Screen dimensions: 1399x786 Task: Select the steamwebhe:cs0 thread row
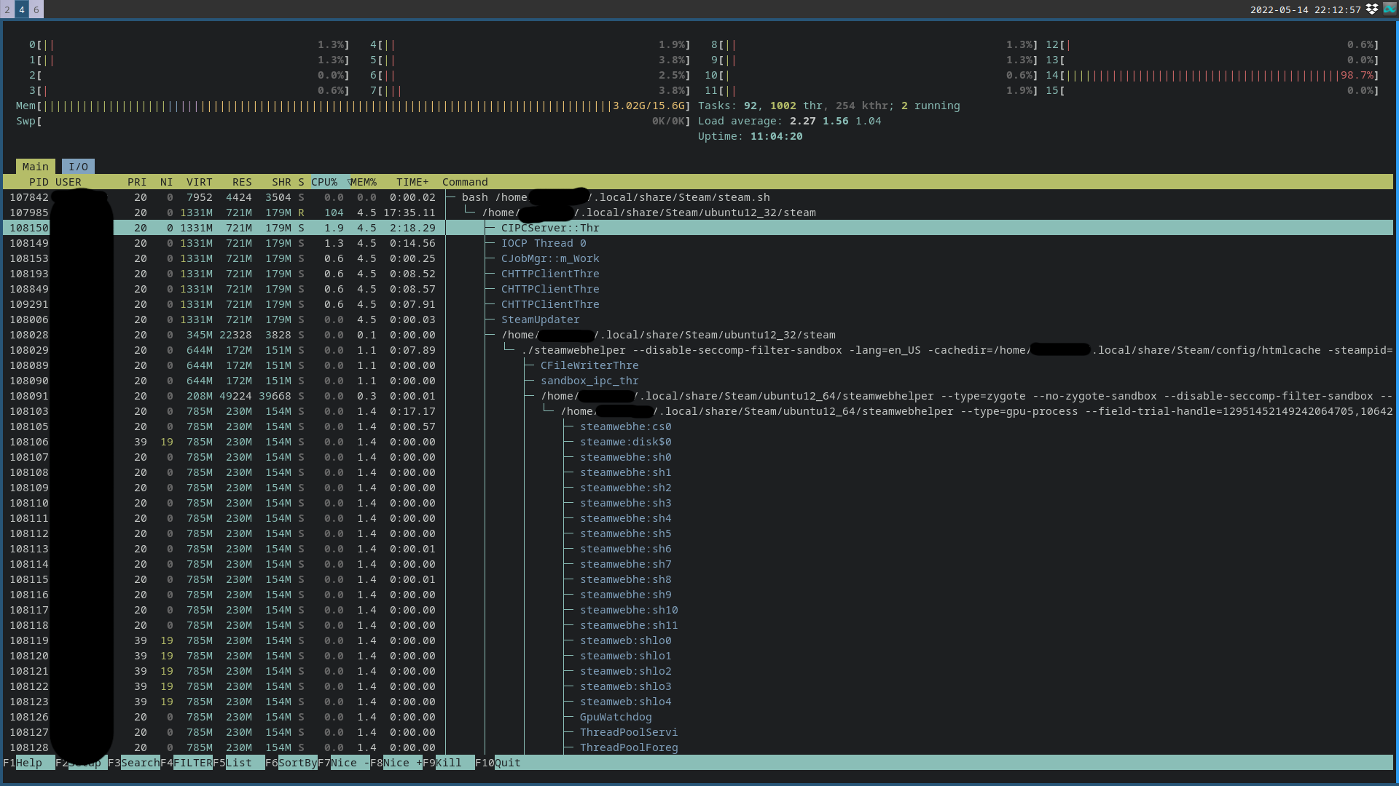point(698,426)
